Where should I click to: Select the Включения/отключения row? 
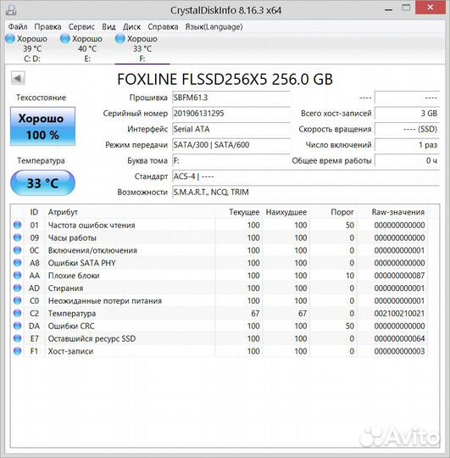tap(220, 250)
